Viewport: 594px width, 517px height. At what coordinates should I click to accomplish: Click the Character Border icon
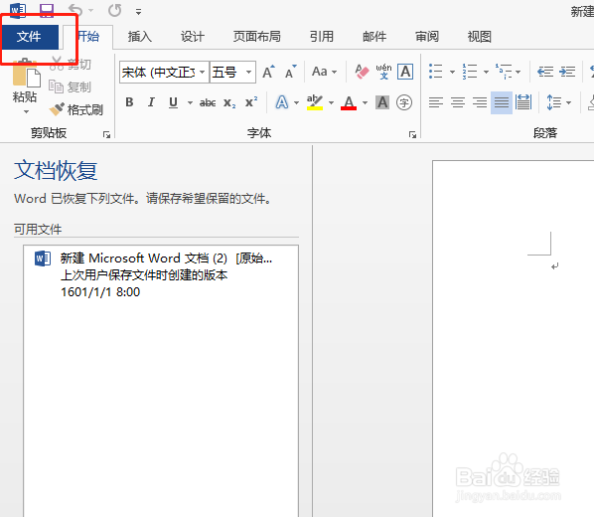coord(405,72)
